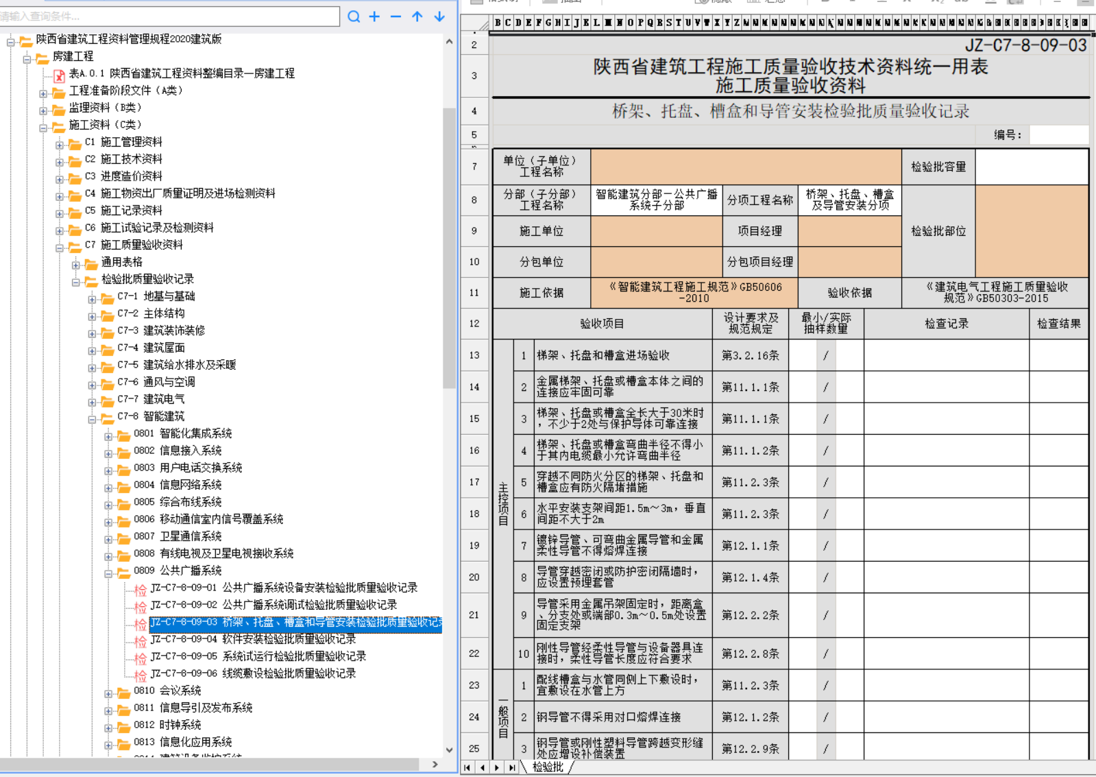Expand 工程准备阶段文件（A类）

(x=43, y=93)
